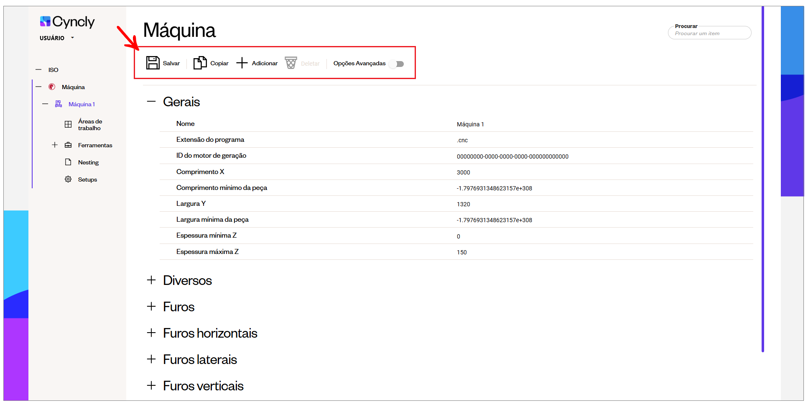The image size is (808, 405).
Task: Click the Largura mínima da peça value
Action: tap(494, 220)
